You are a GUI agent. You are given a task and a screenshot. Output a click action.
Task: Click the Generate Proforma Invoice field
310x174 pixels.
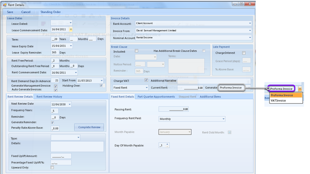point(231,88)
